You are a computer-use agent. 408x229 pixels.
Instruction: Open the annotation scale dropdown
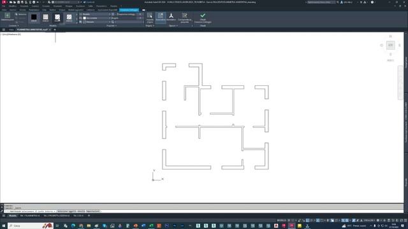369,221
